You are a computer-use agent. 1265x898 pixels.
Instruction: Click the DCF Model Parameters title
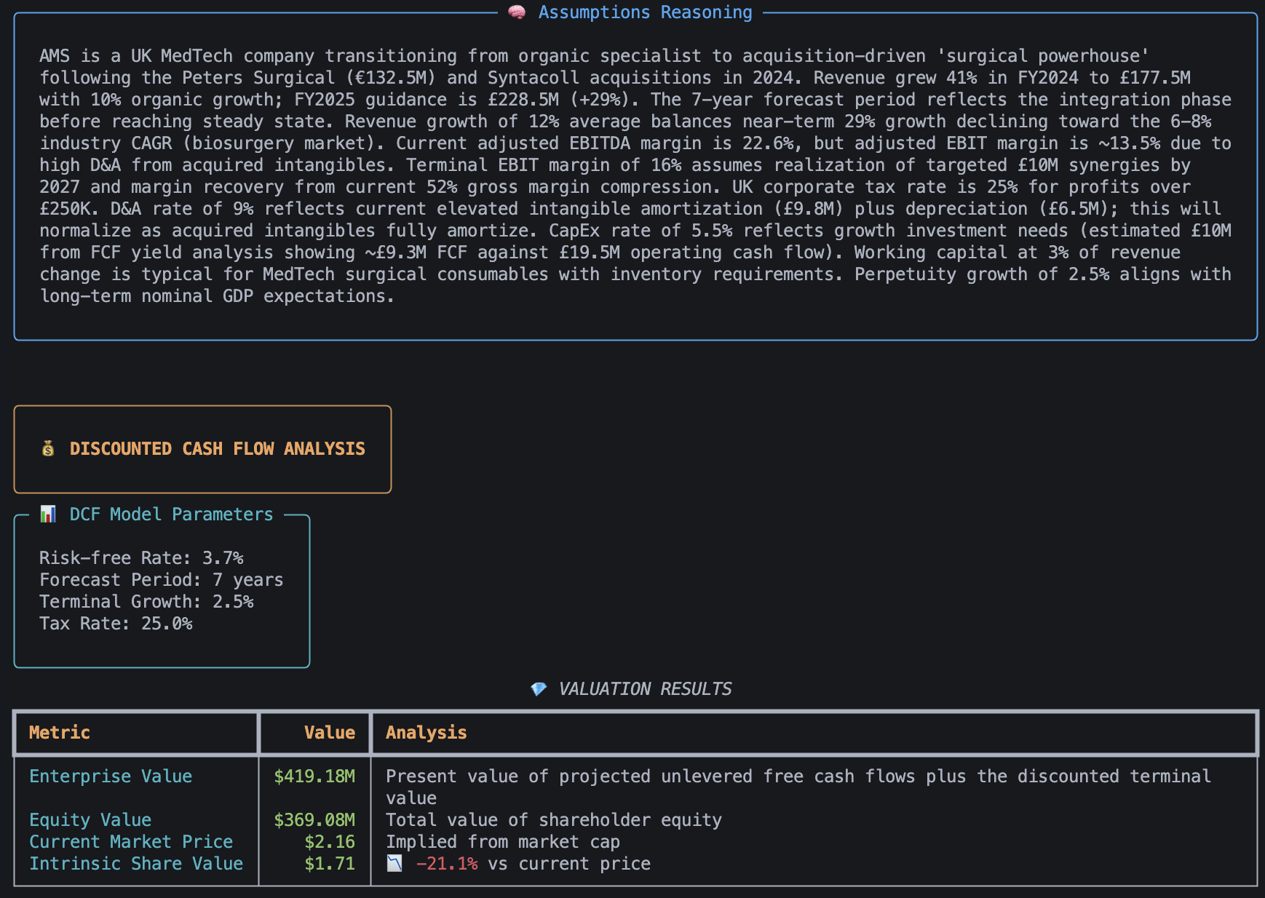171,514
